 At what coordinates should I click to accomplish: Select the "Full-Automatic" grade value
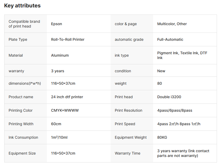(170, 39)
